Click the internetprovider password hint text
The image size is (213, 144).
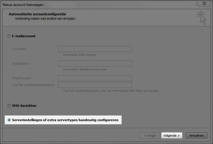pos(111,91)
